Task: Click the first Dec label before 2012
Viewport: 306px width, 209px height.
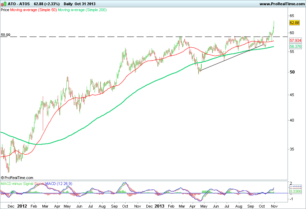Action: coord(11,206)
